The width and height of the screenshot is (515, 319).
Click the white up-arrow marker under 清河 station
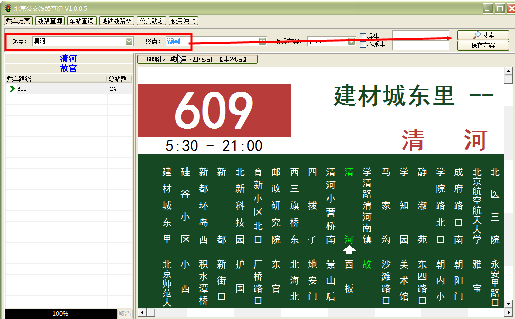click(x=349, y=250)
